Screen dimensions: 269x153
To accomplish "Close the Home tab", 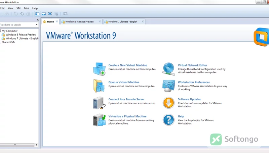I will tap(57, 21).
